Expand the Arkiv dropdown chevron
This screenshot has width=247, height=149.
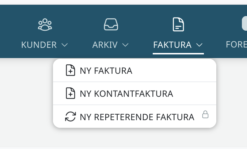125,45
